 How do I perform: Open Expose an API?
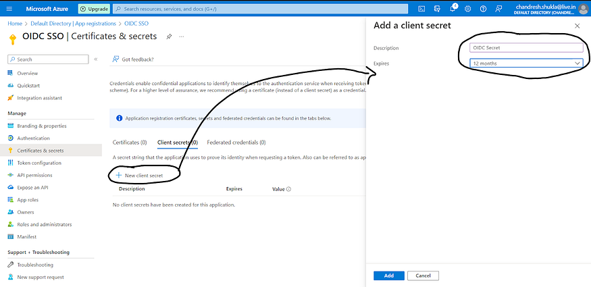pyautogui.click(x=32, y=188)
